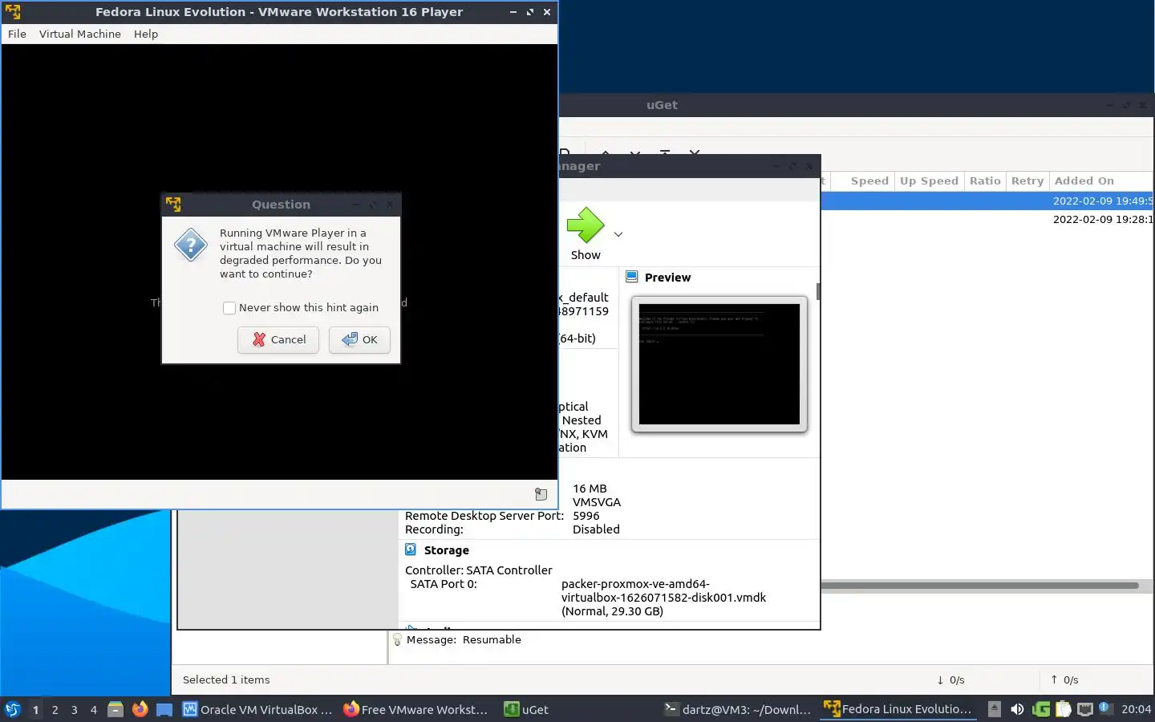This screenshot has width=1155, height=722.
Task: Click the VMware Player title bar icon
Action: pos(13,12)
